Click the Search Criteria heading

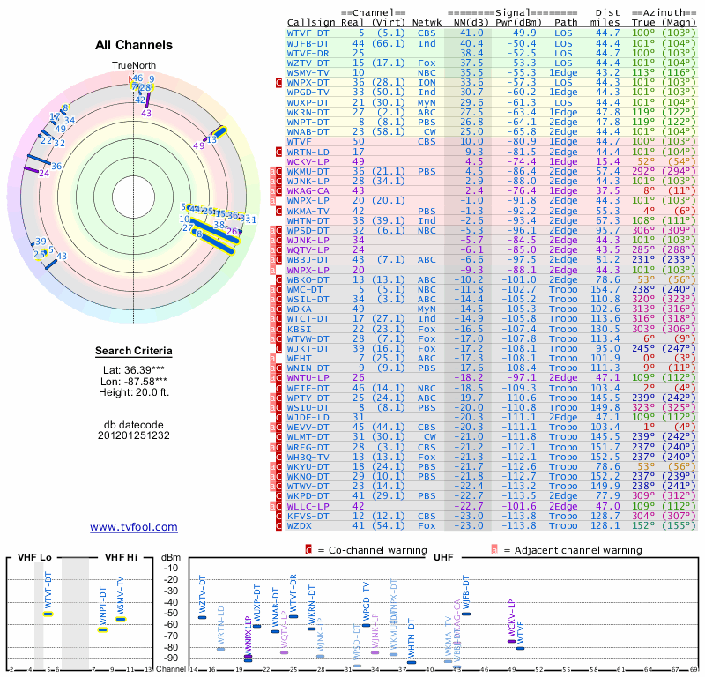click(x=134, y=351)
